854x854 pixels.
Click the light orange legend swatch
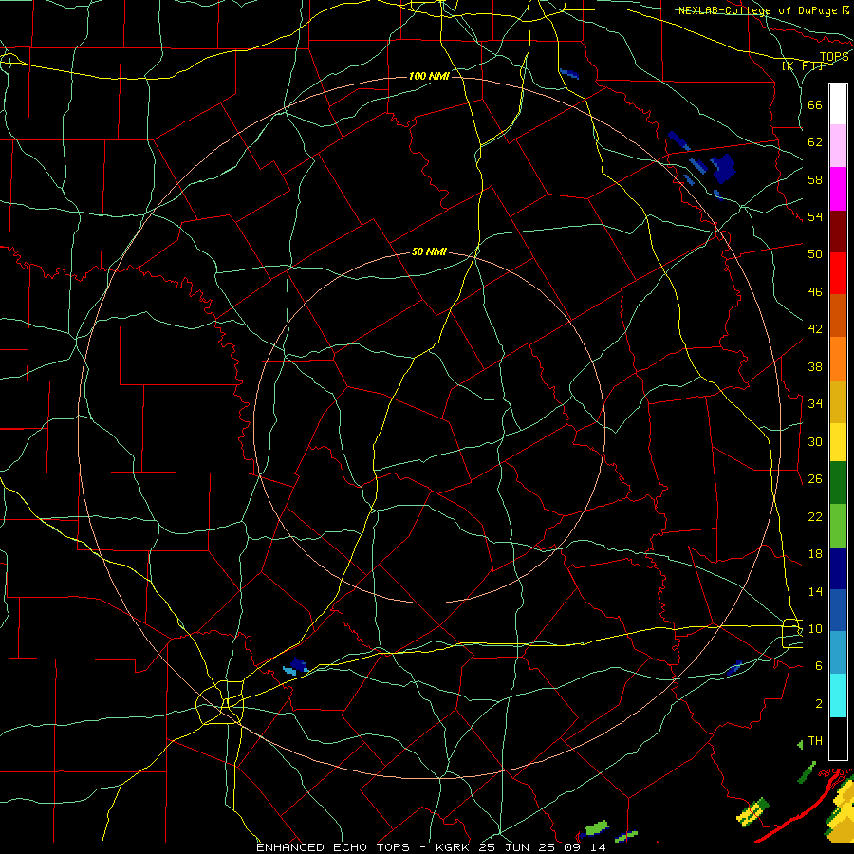click(x=838, y=359)
